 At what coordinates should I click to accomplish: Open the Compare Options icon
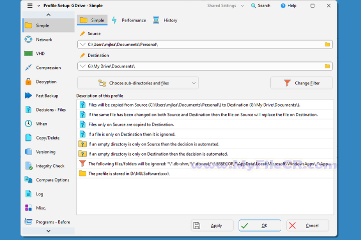pyautogui.click(x=28, y=180)
